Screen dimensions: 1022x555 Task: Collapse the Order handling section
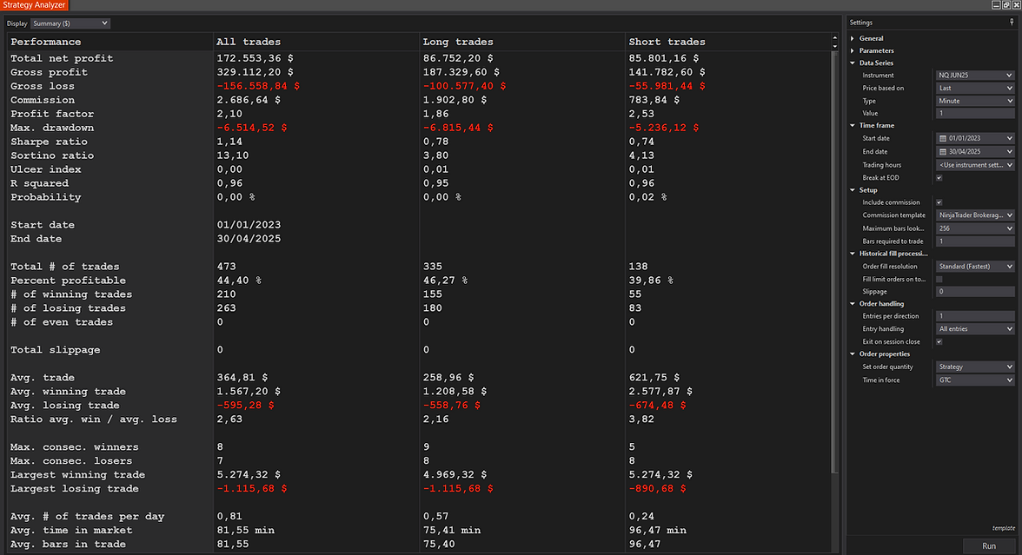click(853, 304)
